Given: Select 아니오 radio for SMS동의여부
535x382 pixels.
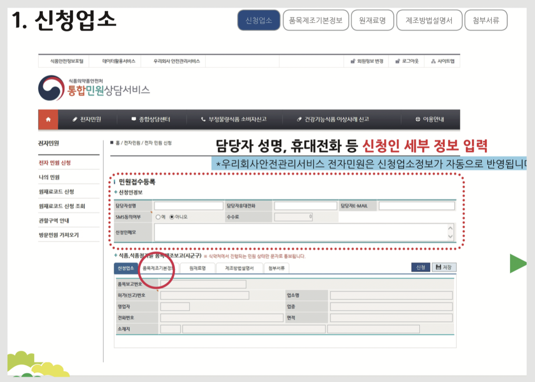Looking at the screenshot, I should tap(171, 217).
